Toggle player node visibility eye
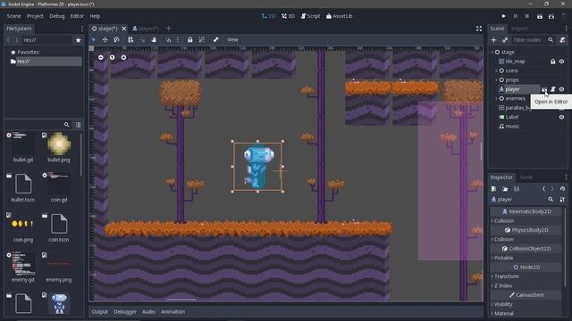The image size is (572, 321). 561,89
